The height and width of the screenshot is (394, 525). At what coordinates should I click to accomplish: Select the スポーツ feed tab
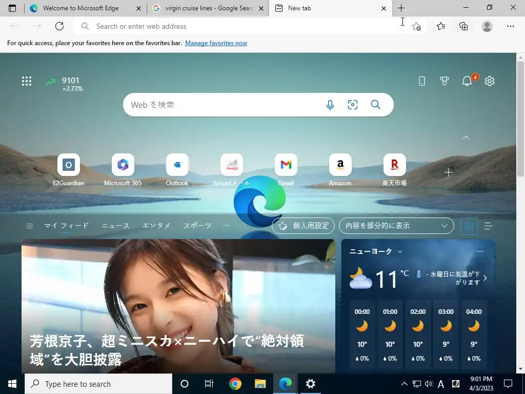[197, 226]
